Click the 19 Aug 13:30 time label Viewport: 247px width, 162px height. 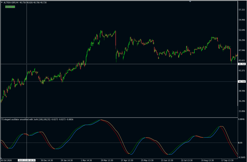point(207,160)
